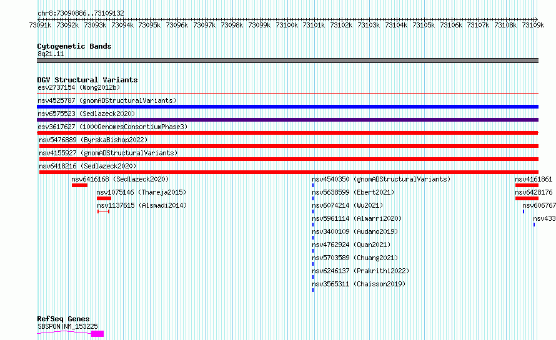
Task: Open nsv6418216 (Sedlazeck2020) label
Action: [87, 166]
